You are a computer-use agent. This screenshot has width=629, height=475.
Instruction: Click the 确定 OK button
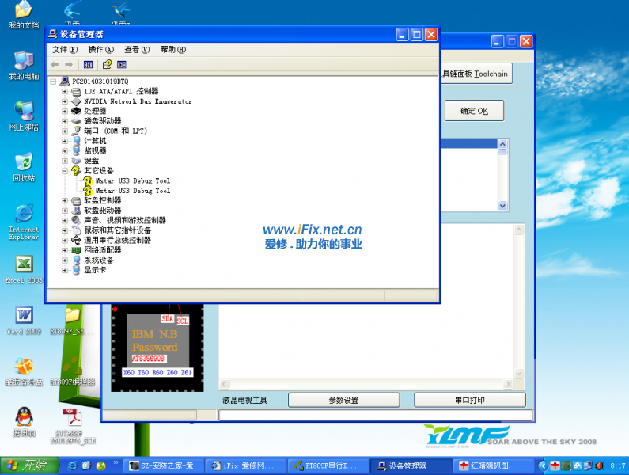474,112
